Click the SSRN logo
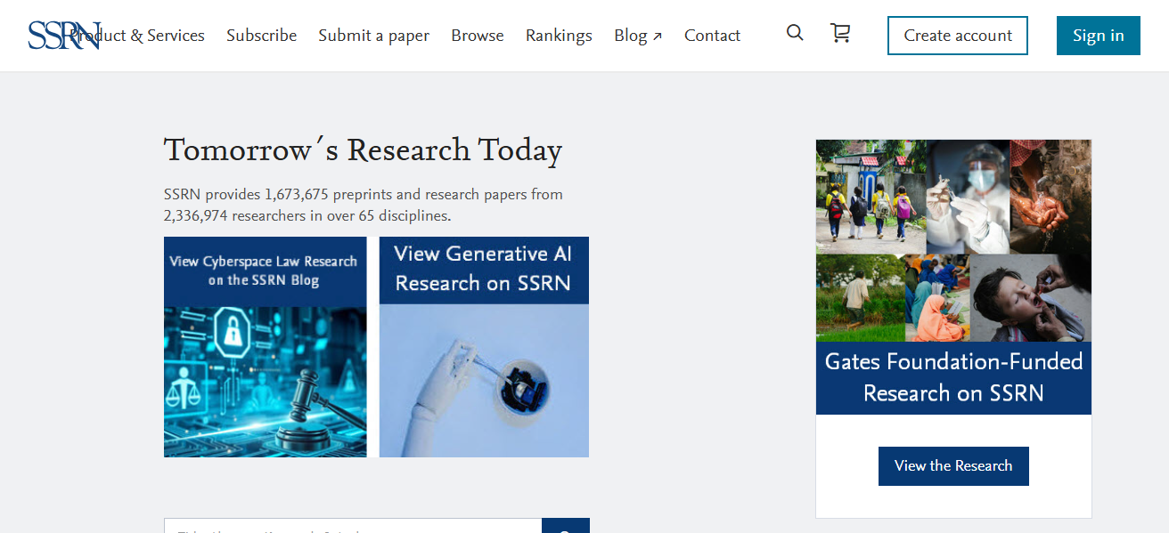The image size is (1169, 533). [63, 36]
